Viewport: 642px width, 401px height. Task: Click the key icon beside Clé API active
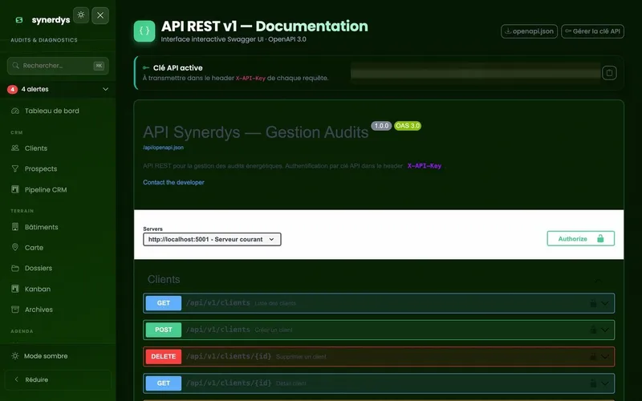click(146, 68)
